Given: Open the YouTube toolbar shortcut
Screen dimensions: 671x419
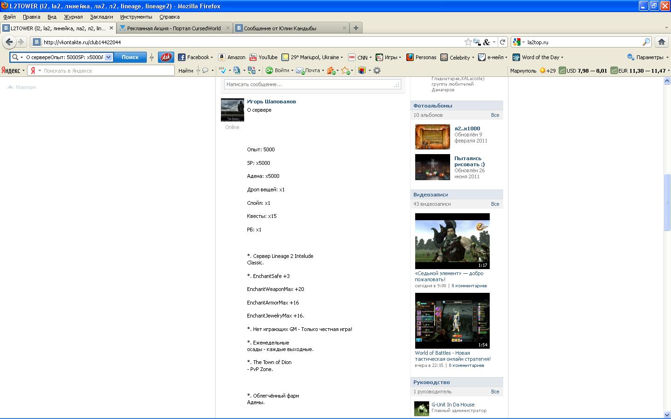Looking at the screenshot, I should [x=263, y=57].
